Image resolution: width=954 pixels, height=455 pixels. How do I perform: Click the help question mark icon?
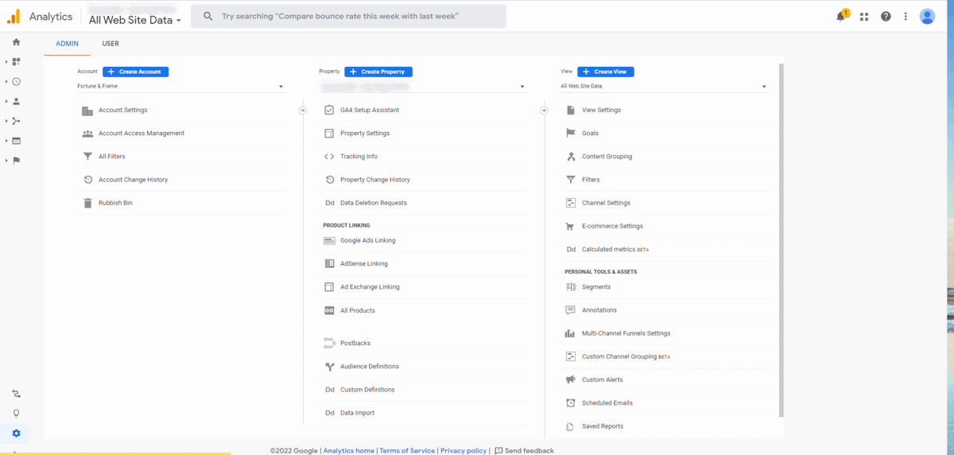click(x=886, y=17)
